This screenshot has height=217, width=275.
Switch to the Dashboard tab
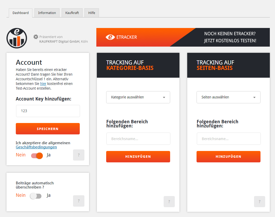[x=21, y=13]
